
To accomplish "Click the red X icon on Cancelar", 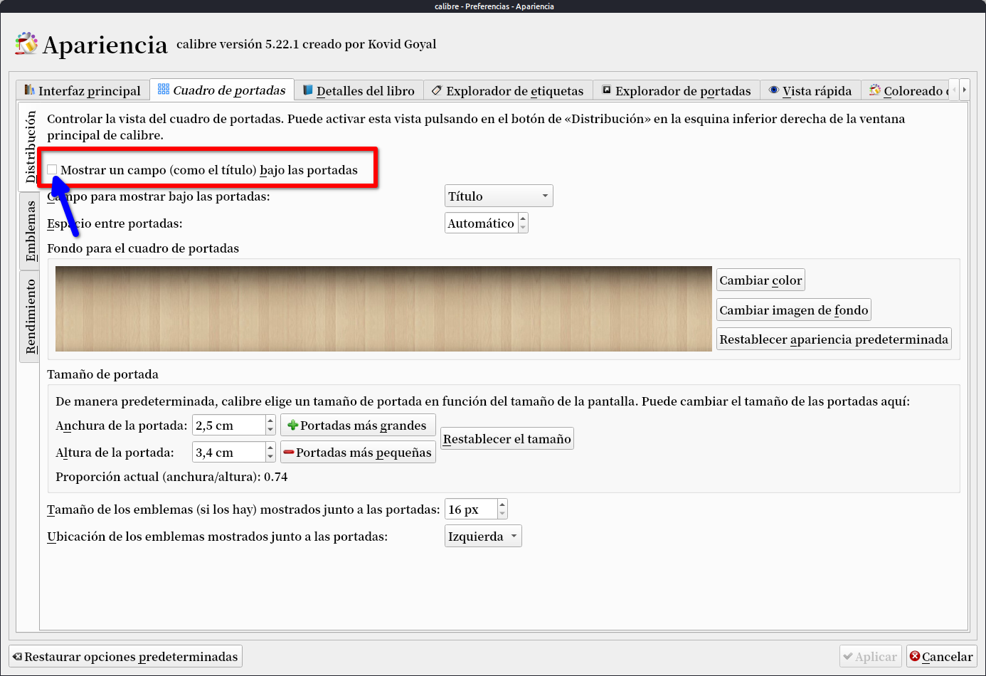I will [x=915, y=656].
